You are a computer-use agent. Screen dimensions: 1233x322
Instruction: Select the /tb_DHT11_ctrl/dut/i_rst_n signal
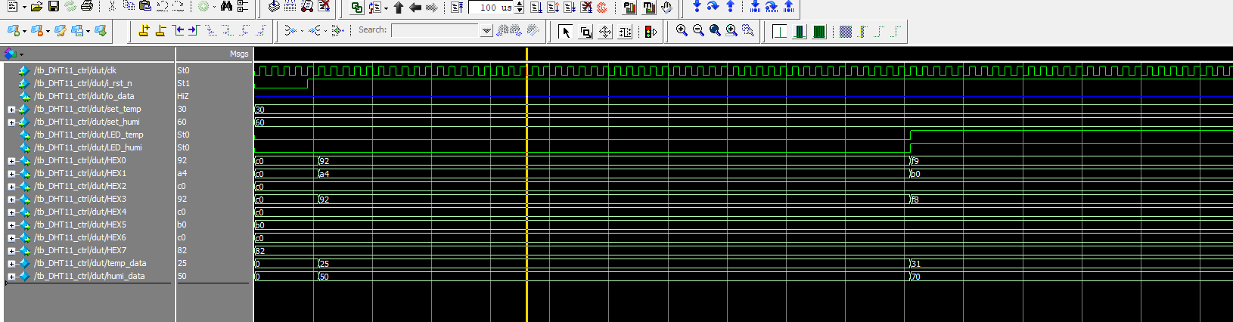pyautogui.click(x=83, y=83)
